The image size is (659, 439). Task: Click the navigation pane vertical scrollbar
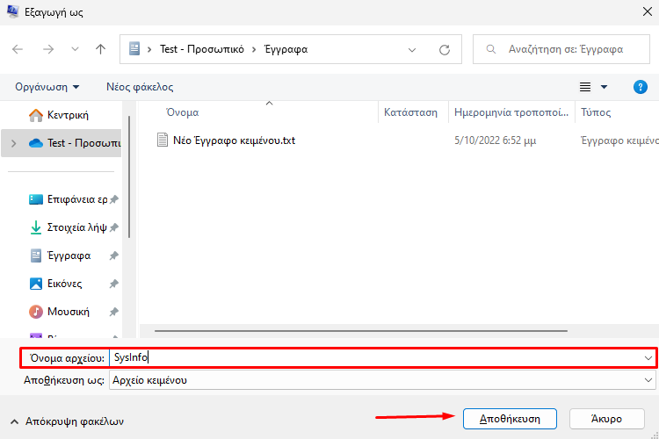click(129, 176)
